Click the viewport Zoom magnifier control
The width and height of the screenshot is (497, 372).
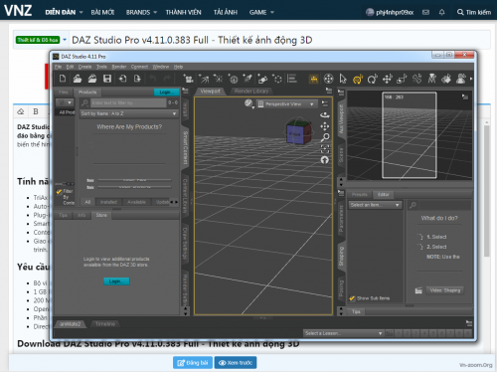coord(325,137)
